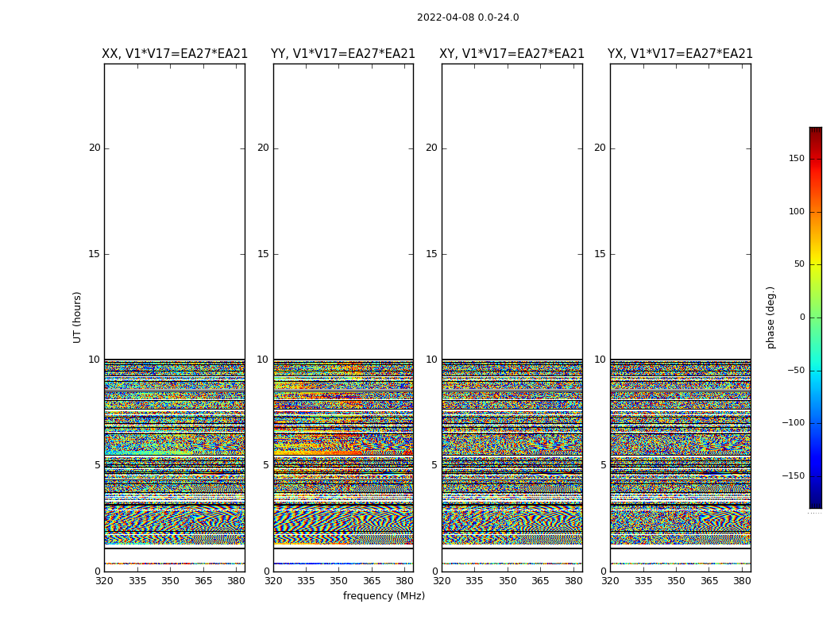Click the 10 tick label on YX y-axis
The height and width of the screenshot is (635, 834).
coord(600,360)
